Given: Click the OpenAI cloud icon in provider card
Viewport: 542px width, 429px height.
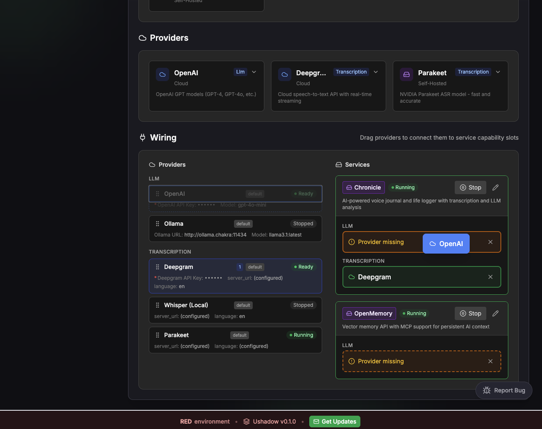Looking at the screenshot, I should [163, 74].
